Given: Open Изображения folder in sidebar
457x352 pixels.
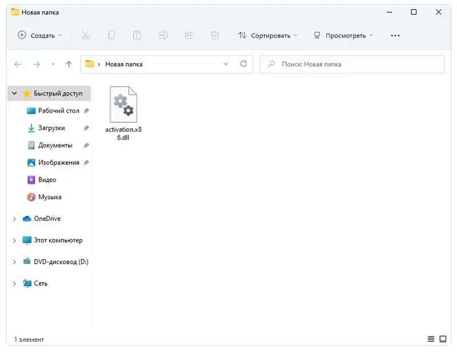Looking at the screenshot, I should (x=53, y=163).
